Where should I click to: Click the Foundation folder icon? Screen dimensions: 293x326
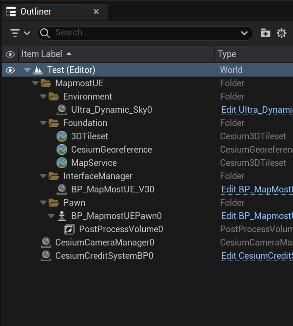tap(54, 123)
